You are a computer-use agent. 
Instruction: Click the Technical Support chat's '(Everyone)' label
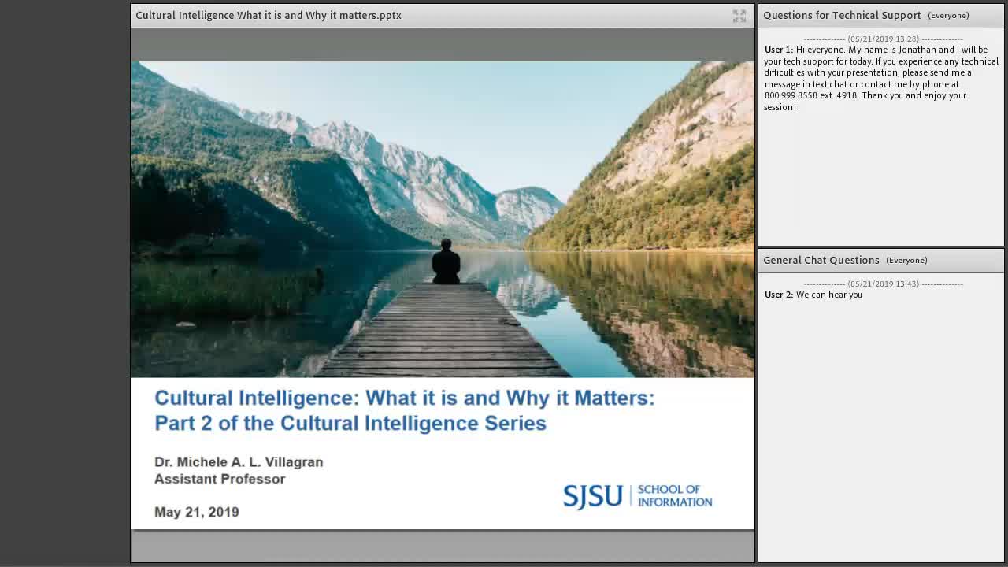[x=948, y=16]
